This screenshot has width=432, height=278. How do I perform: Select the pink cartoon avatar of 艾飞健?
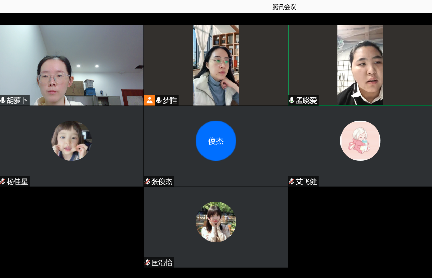tap(360, 141)
